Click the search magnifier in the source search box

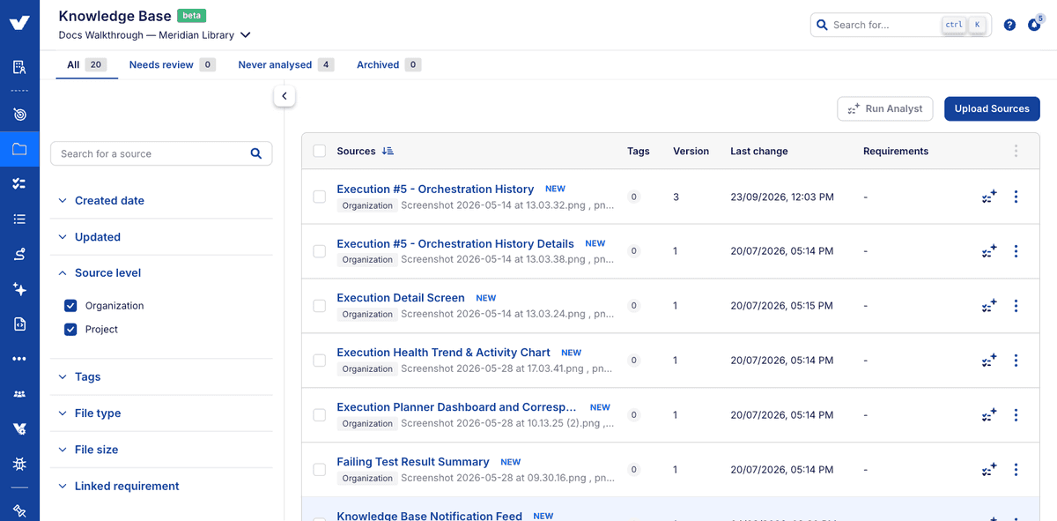click(256, 153)
